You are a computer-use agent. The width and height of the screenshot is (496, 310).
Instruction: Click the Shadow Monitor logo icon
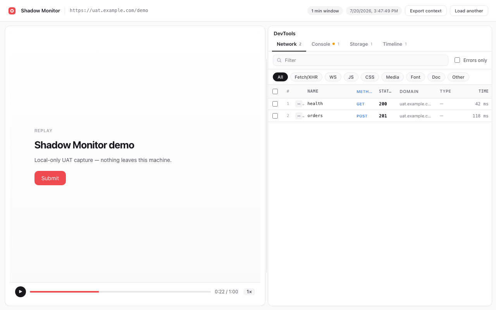pyautogui.click(x=12, y=11)
